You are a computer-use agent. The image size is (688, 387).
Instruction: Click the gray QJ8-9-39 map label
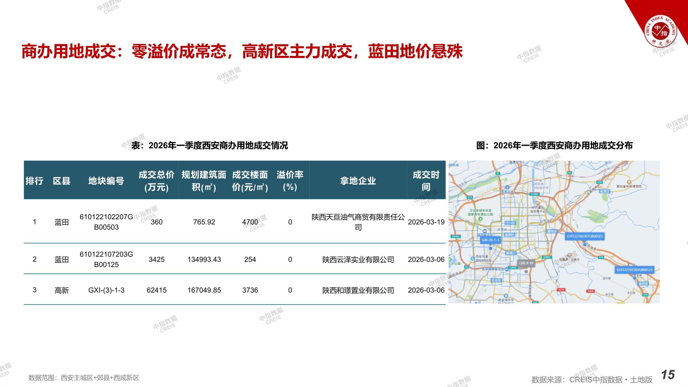(526, 263)
